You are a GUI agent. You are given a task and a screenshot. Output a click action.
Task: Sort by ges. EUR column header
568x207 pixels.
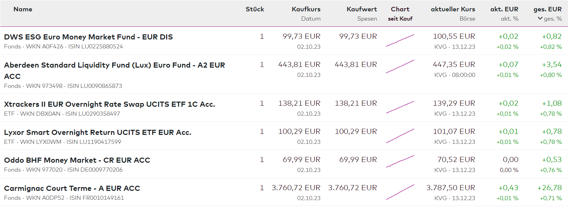(547, 9)
